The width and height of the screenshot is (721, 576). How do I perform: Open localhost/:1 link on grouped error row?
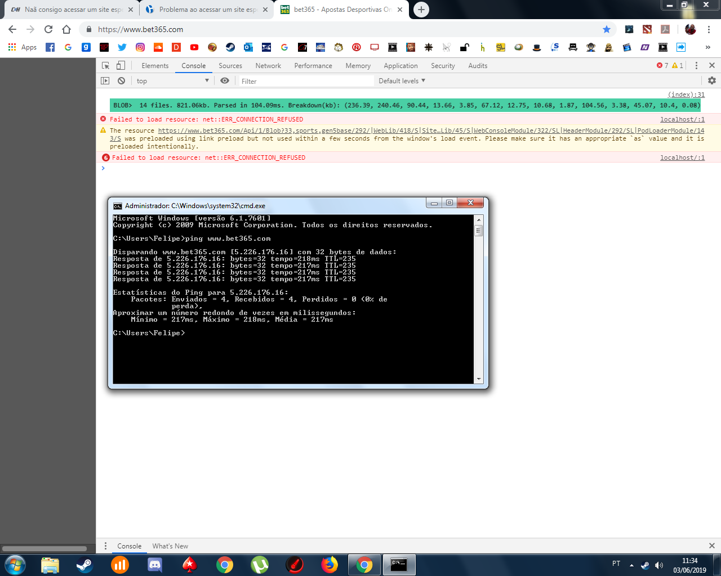[x=682, y=157]
